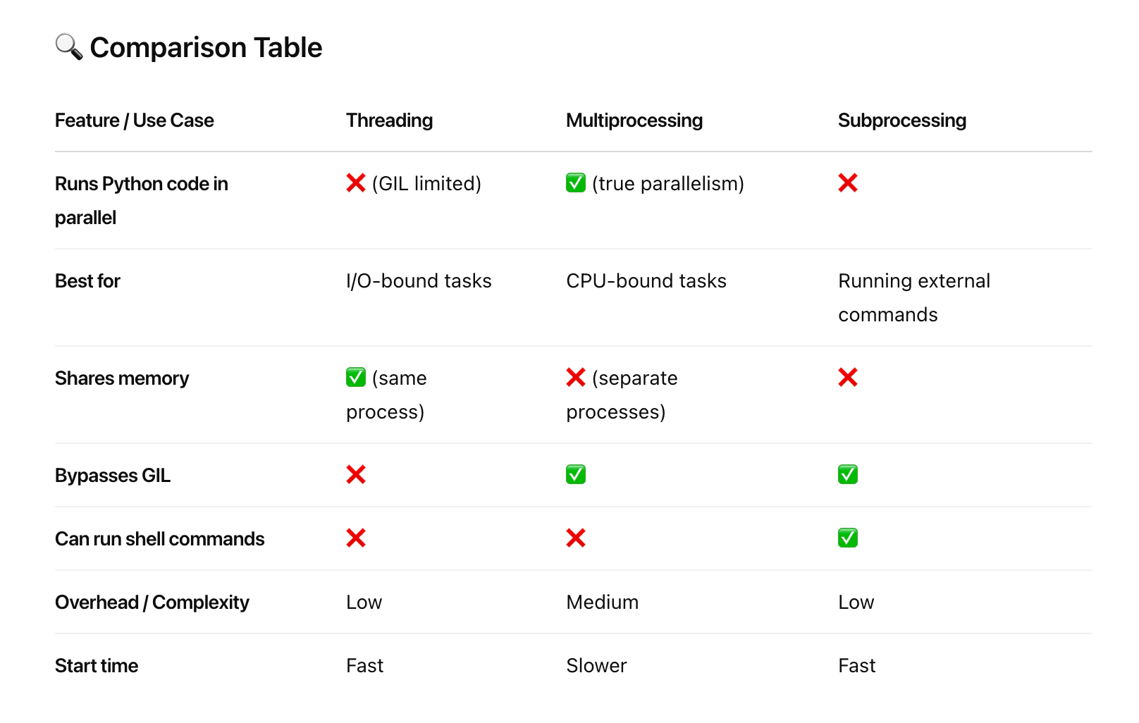
Task: Click green check for Multiprocessing Bypasses GIL
Action: click(576, 475)
